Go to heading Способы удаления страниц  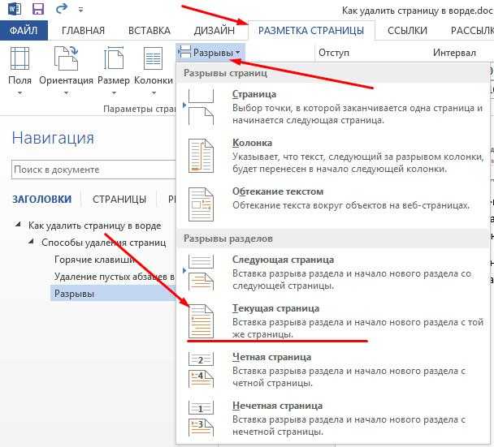104,243
